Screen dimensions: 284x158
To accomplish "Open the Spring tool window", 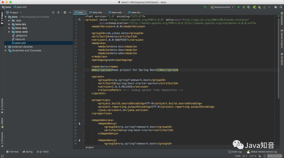I will point(28,152).
